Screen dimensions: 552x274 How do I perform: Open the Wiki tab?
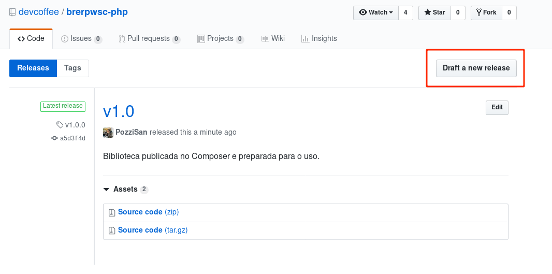(273, 39)
